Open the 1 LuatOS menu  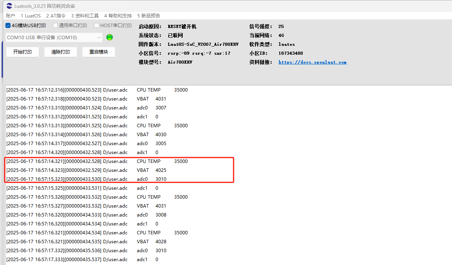30,16
